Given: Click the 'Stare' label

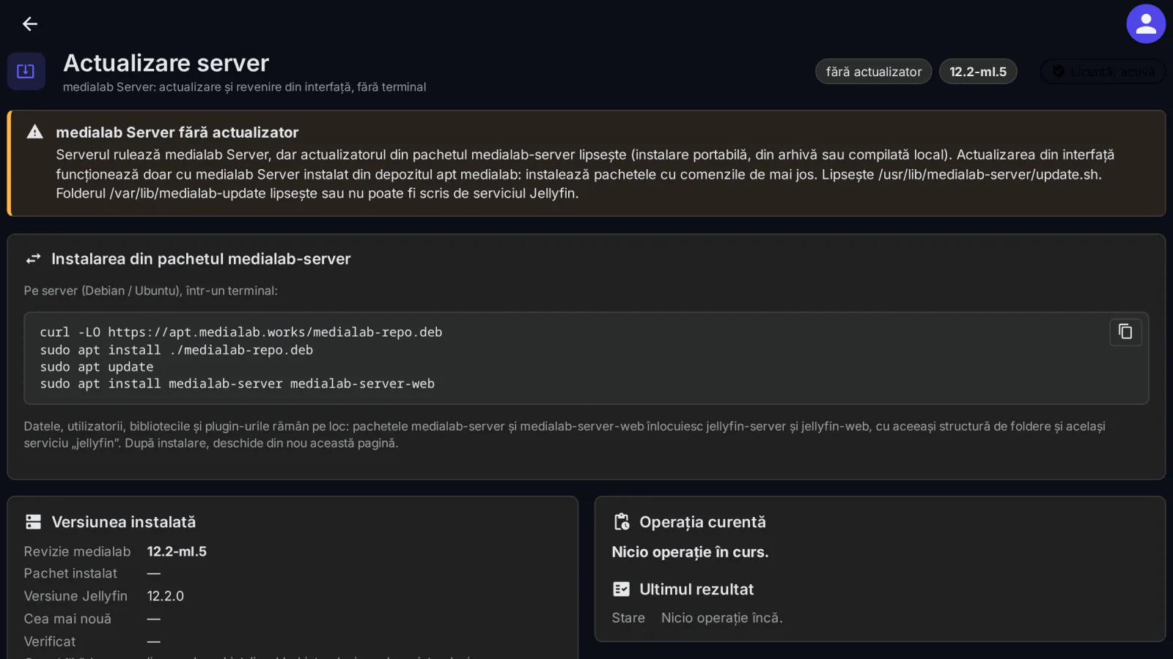Looking at the screenshot, I should click(628, 618).
